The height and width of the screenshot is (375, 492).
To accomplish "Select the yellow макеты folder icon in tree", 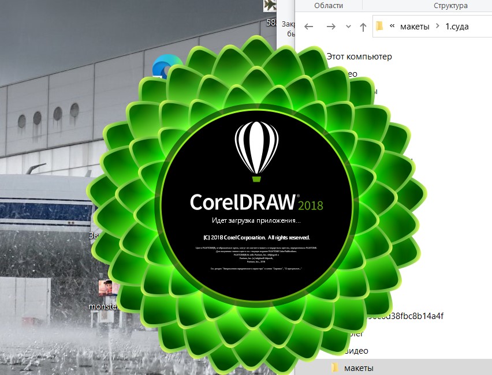I will coord(335,368).
